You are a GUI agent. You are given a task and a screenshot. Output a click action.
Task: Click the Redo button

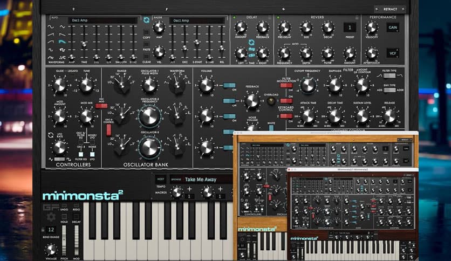[x=76, y=205]
